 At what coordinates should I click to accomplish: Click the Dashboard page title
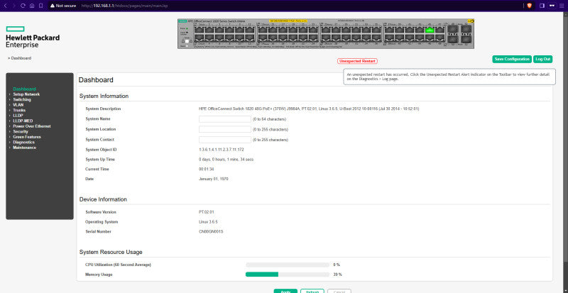coord(96,80)
